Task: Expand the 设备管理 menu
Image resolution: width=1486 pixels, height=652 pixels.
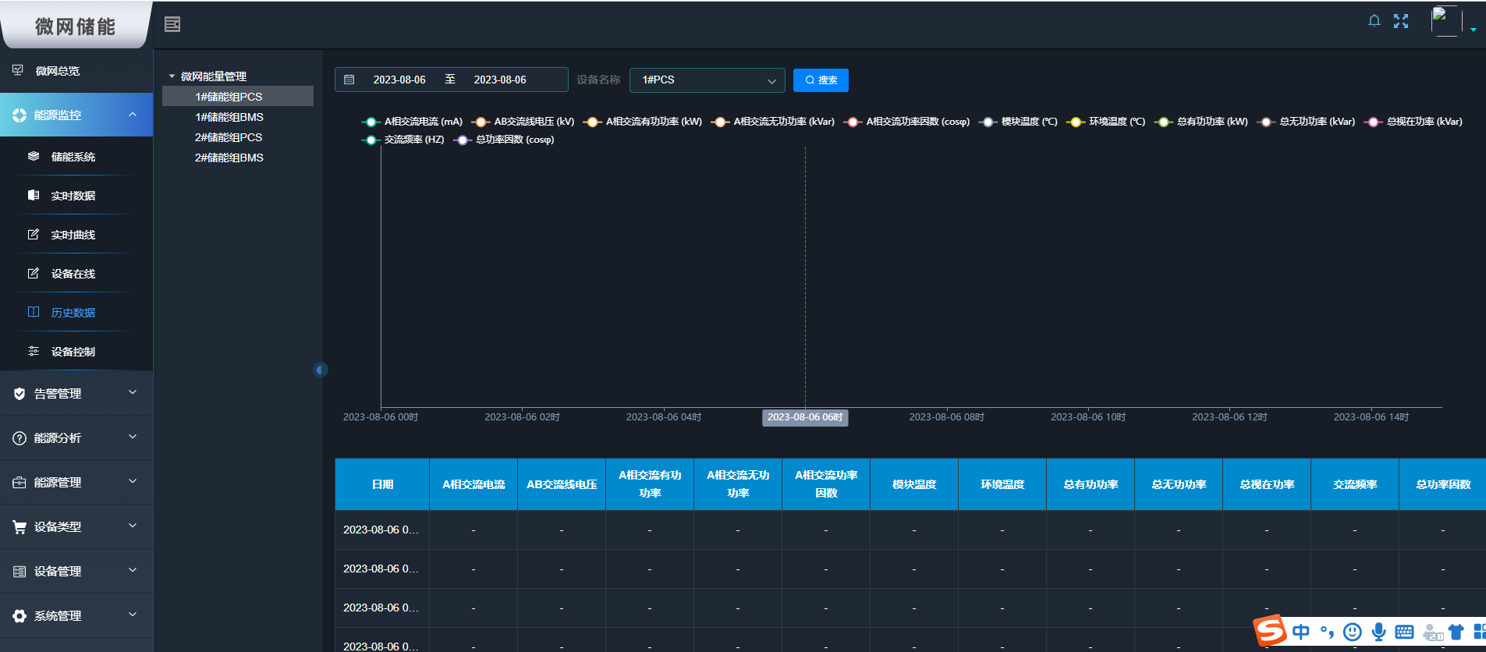Action: (x=76, y=572)
